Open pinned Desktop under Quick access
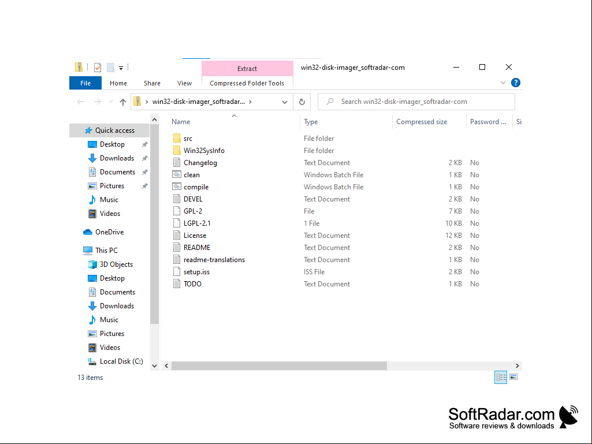 point(111,144)
